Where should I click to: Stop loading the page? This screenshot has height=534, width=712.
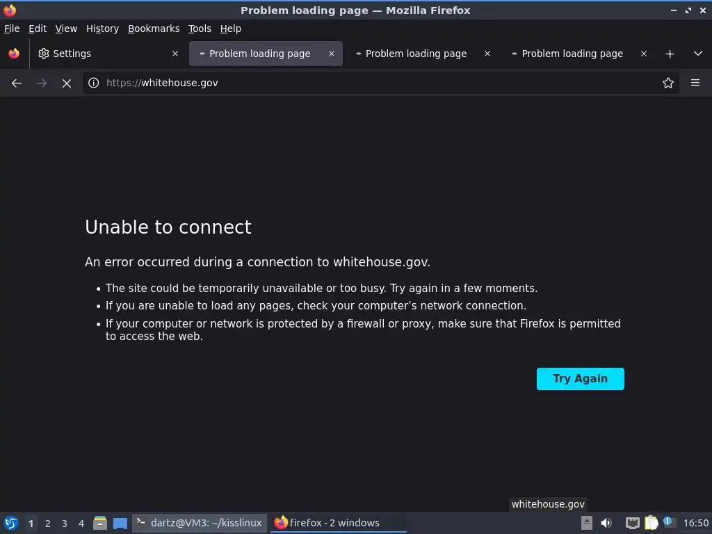(66, 83)
